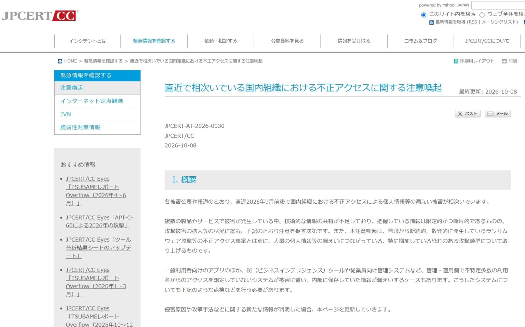The width and height of the screenshot is (525, 327).
Task: Open the 情報を受け取る menu
Action: click(x=354, y=41)
